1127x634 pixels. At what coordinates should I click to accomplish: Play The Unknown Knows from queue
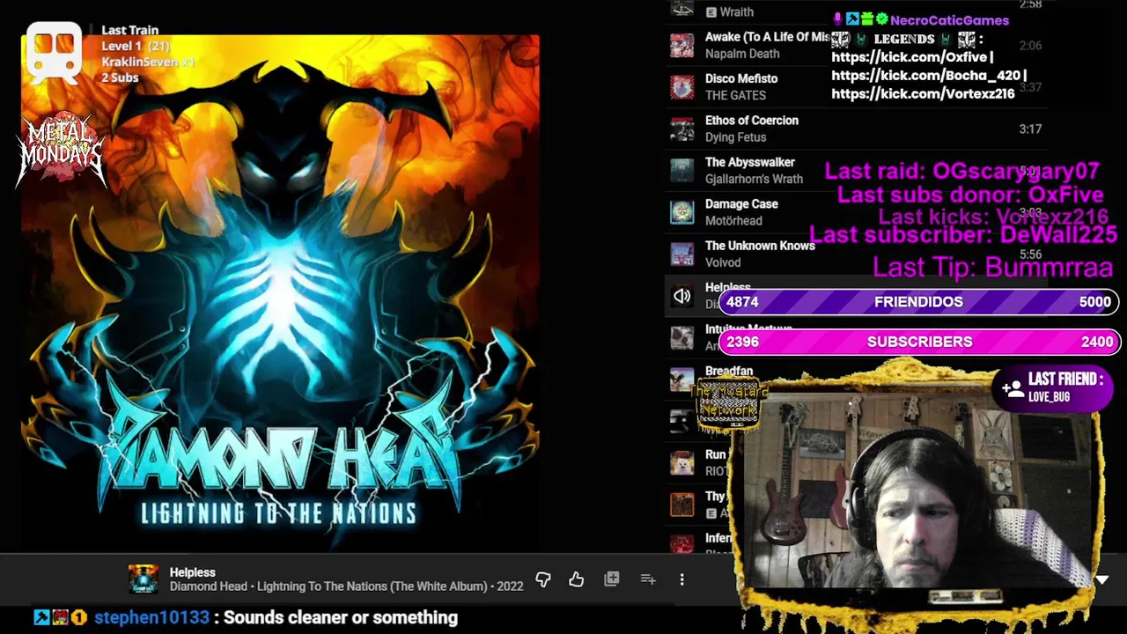pos(760,246)
